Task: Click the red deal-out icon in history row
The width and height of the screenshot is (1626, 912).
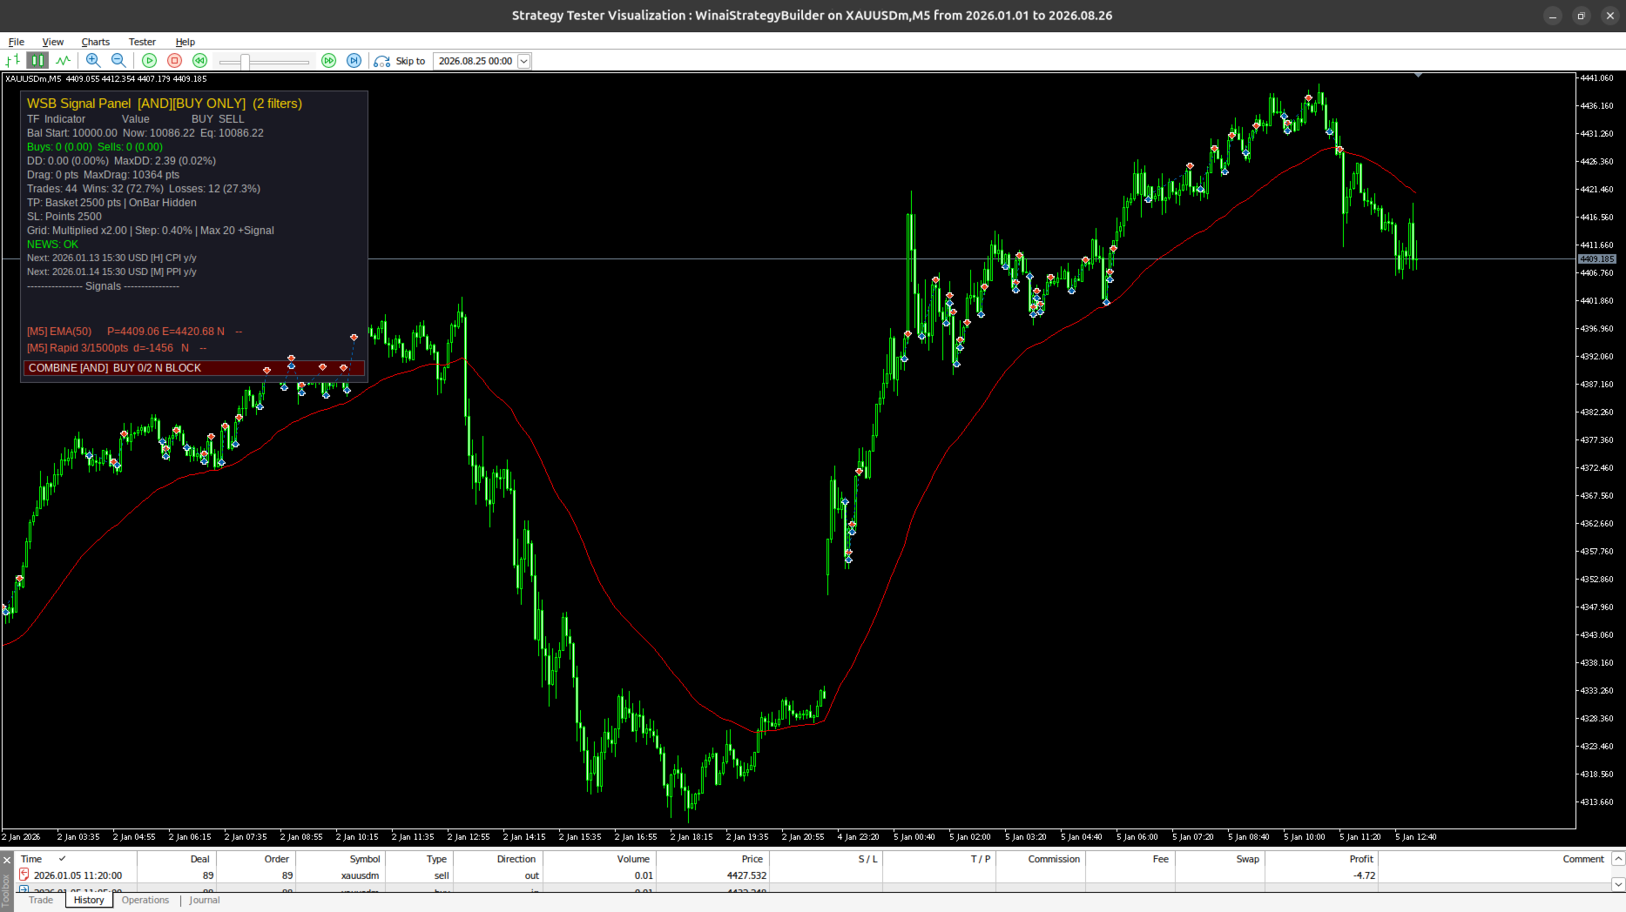Action: [x=24, y=875]
